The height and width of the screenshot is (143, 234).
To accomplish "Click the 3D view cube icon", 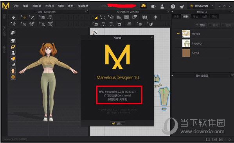I will [13, 33].
